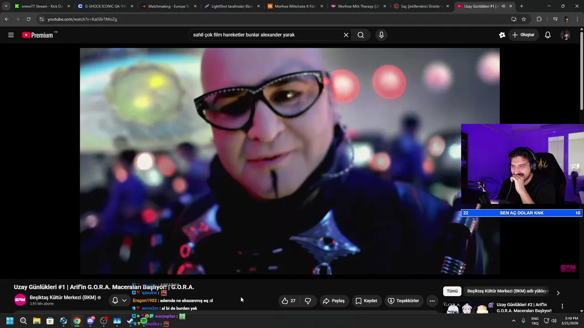Switch to erennTT Stream Kick tab
584x328 pixels.
[x=42, y=6]
